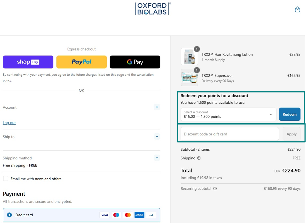Click the Account section label

10,107
